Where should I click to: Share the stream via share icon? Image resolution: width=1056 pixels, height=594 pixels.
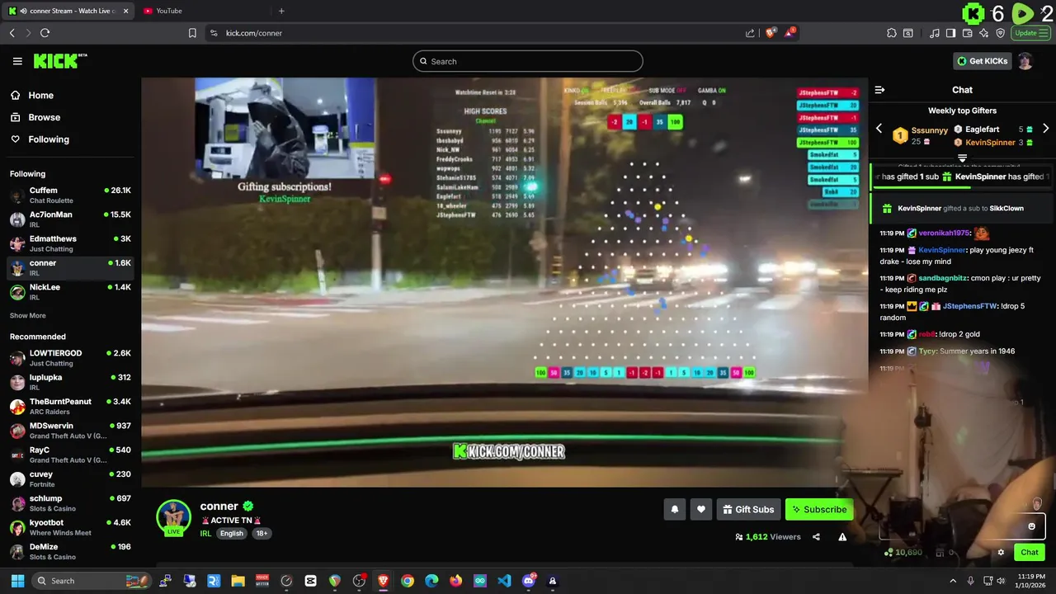[816, 537]
